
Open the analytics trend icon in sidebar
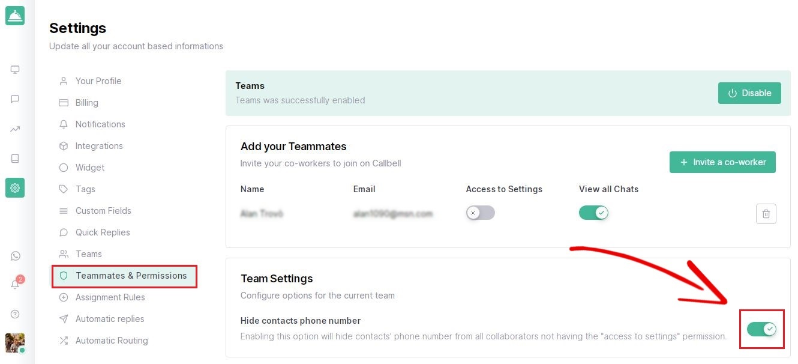click(x=15, y=129)
